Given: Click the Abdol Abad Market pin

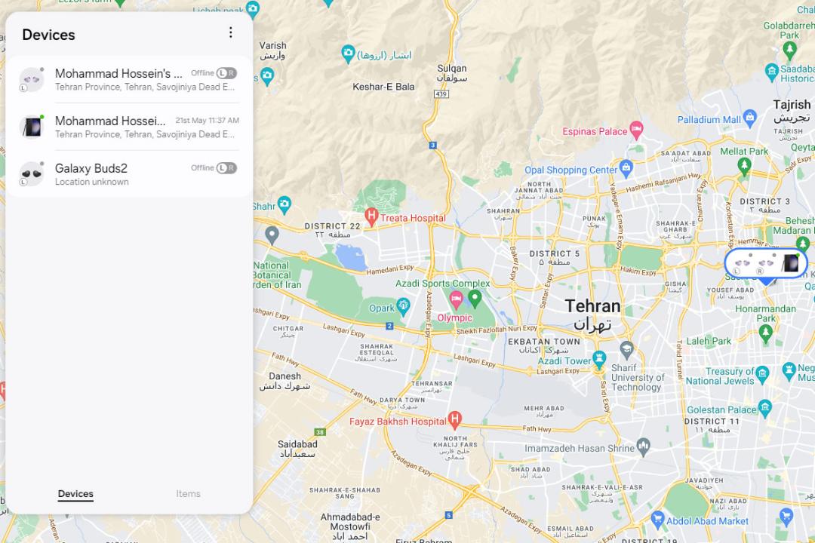Looking at the screenshot, I should pyautogui.click(x=657, y=519).
